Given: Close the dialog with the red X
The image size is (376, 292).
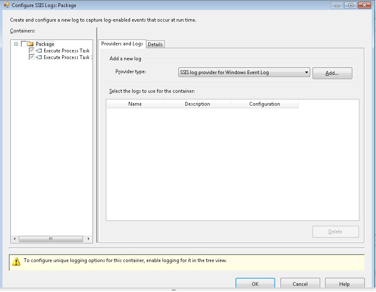Looking at the screenshot, I should coord(364,5).
